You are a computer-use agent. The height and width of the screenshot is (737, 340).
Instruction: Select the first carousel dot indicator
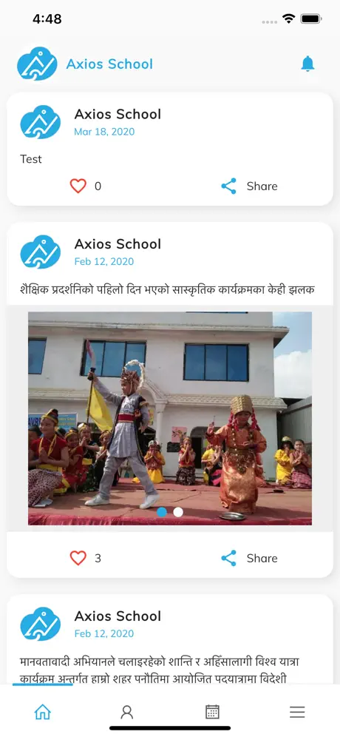tap(162, 512)
